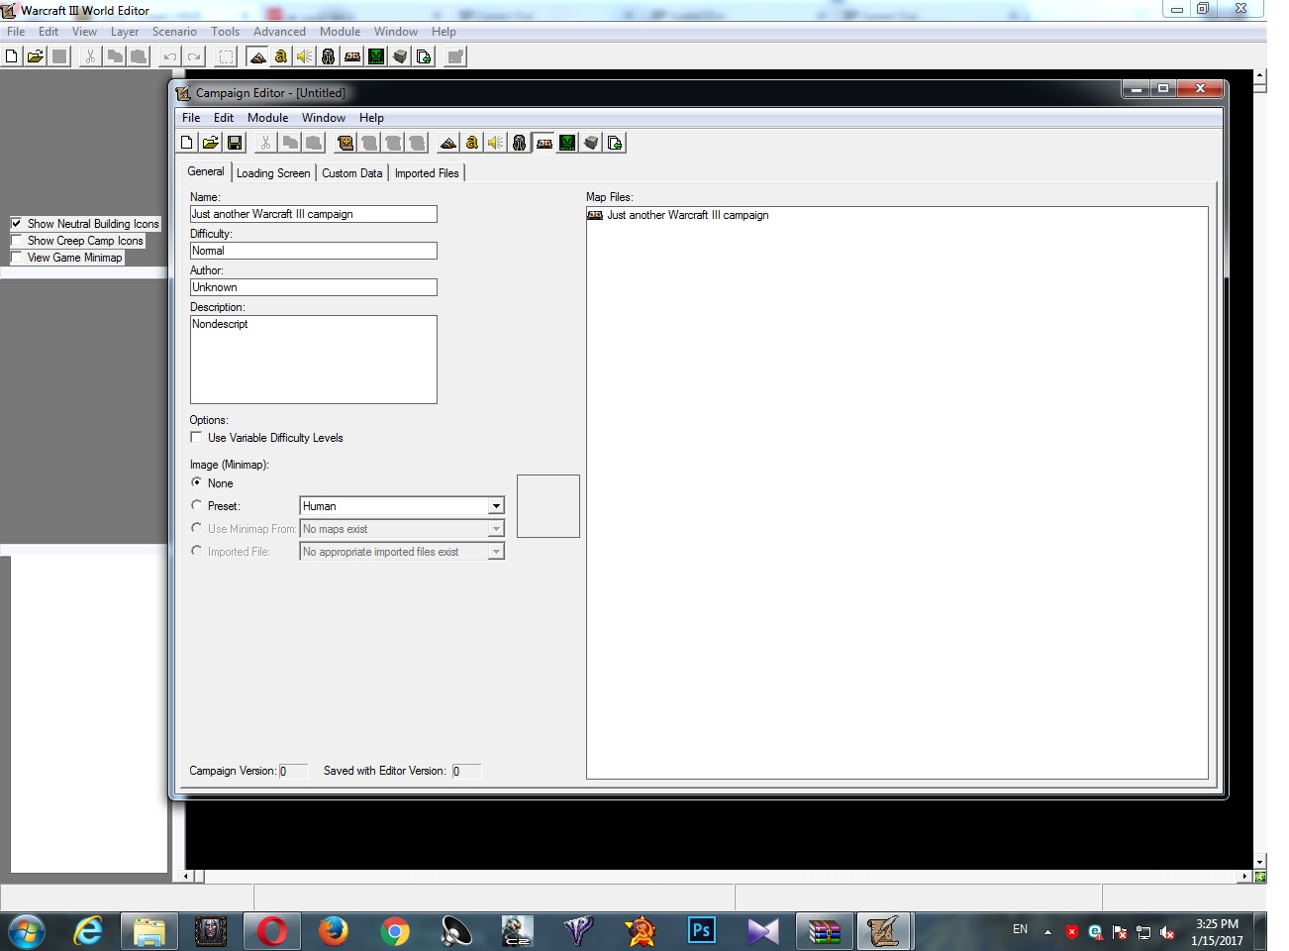Open No appropriate imported files exist dropdown
The height and width of the screenshot is (951, 1289).
coord(496,552)
